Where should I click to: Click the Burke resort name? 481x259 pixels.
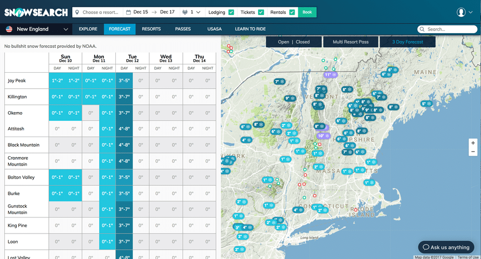pos(14,194)
